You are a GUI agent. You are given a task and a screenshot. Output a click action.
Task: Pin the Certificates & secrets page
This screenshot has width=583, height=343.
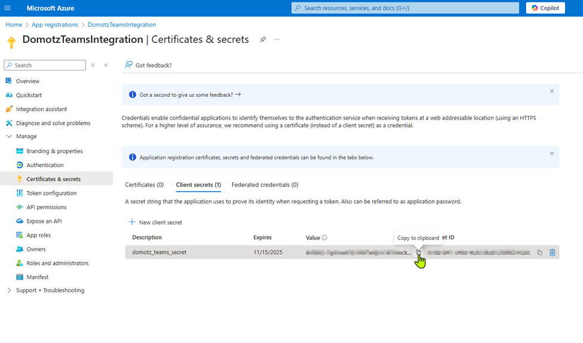(263, 39)
